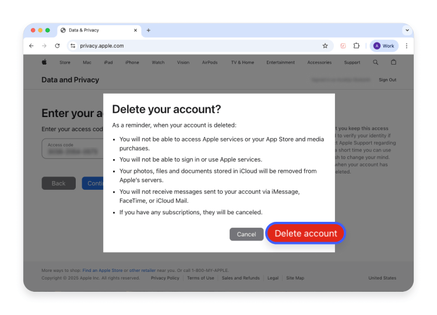Viewport: 437px width, 315px height.
Task: Click the Apple logo in the nav bar
Action: pyautogui.click(x=44, y=62)
